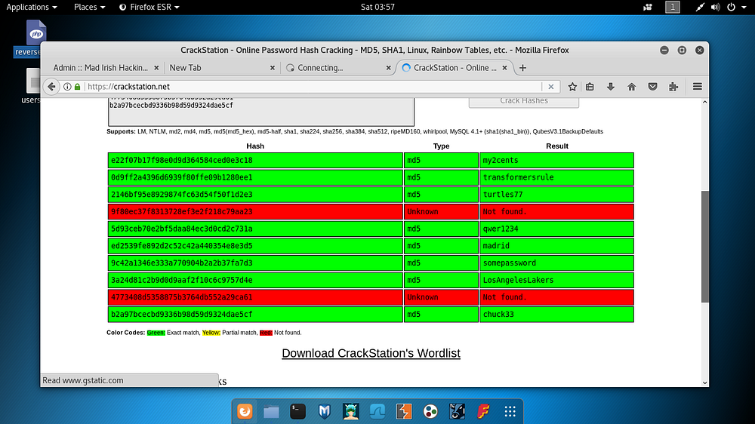The image size is (755, 424).
Task: Select the result qwer1234
Action: pos(501,229)
